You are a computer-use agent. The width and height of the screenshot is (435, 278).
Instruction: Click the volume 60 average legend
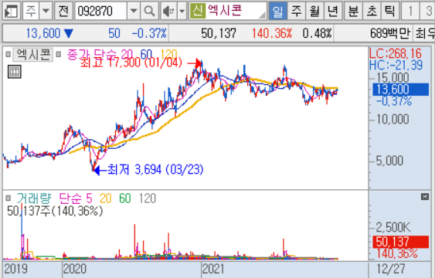tap(125, 198)
